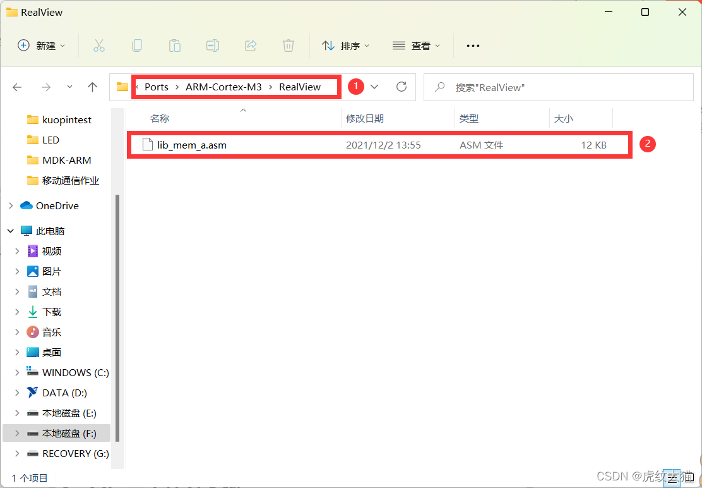
Task: Expand the 图片 tree node
Action: pos(17,271)
